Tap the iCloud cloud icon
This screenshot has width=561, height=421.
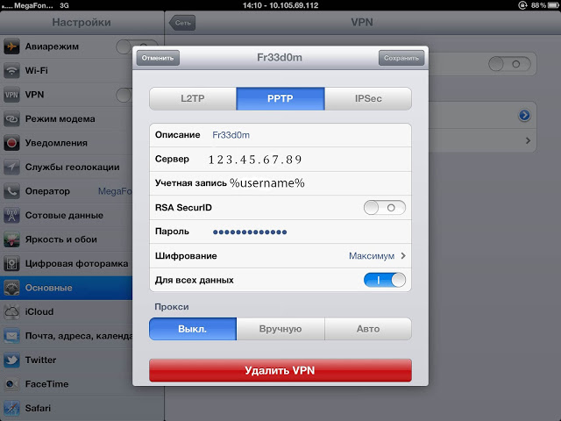[x=12, y=311]
